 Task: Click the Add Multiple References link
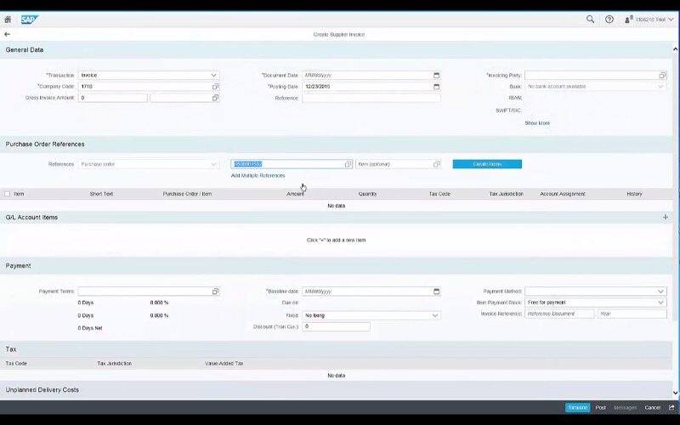(x=258, y=175)
